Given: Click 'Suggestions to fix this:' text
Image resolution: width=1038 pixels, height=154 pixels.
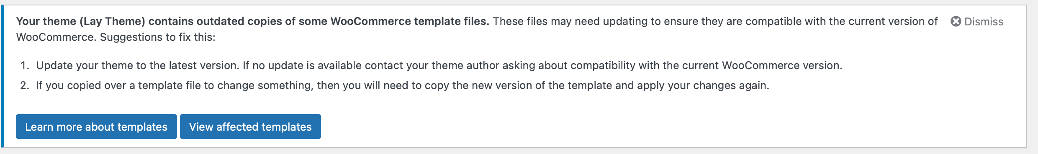Looking at the screenshot, I should [x=157, y=37].
